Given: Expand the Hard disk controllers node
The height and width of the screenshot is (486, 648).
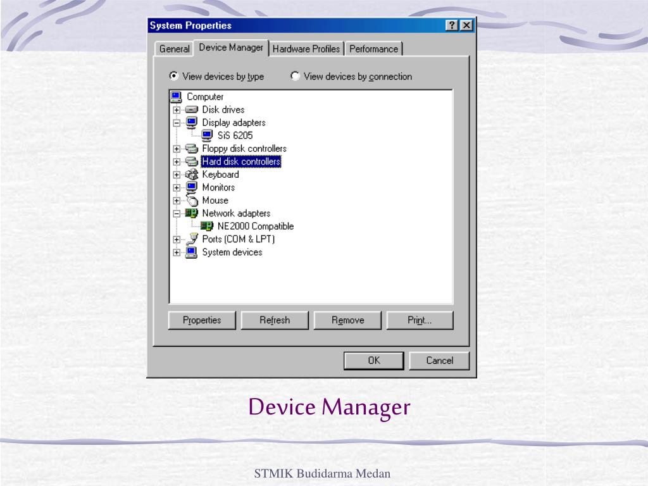Looking at the screenshot, I should (x=177, y=161).
